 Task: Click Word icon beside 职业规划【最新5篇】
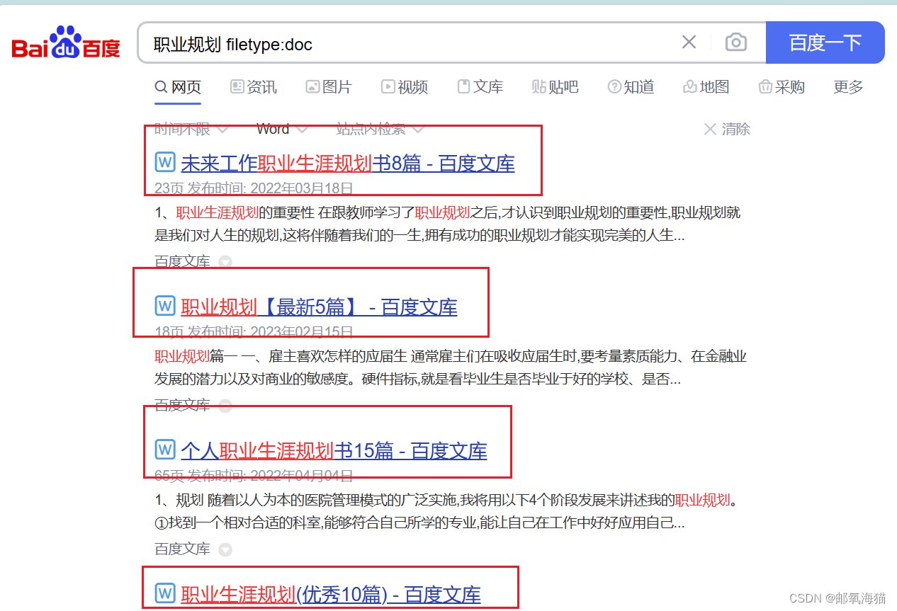(164, 305)
